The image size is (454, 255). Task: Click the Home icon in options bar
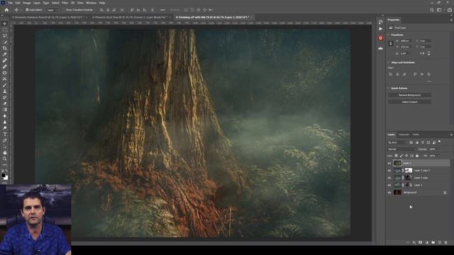tap(6, 10)
